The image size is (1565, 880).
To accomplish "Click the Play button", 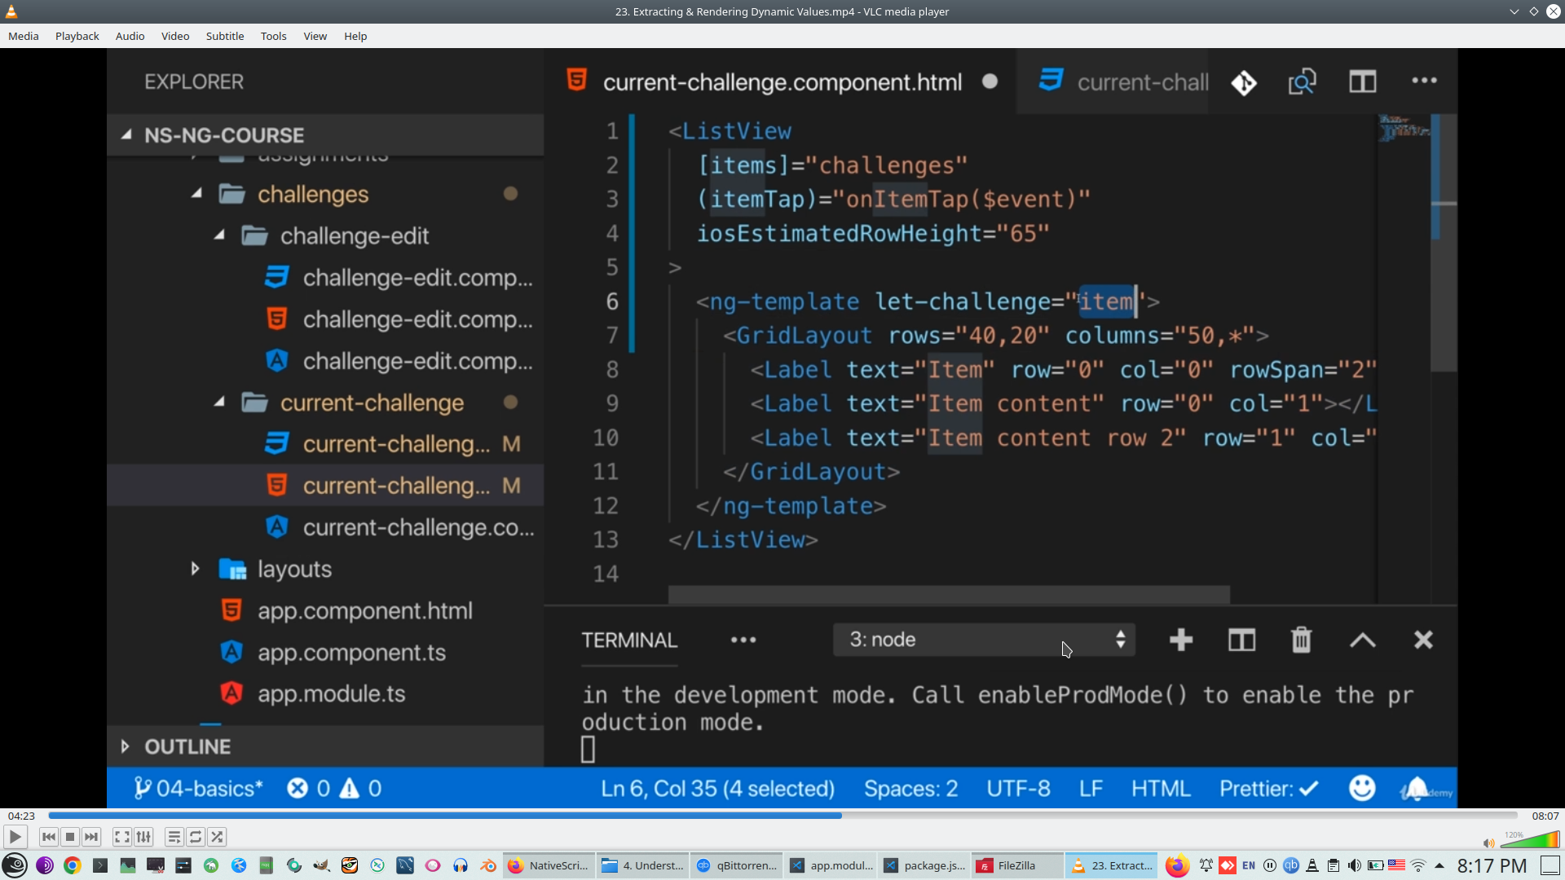I will (15, 837).
